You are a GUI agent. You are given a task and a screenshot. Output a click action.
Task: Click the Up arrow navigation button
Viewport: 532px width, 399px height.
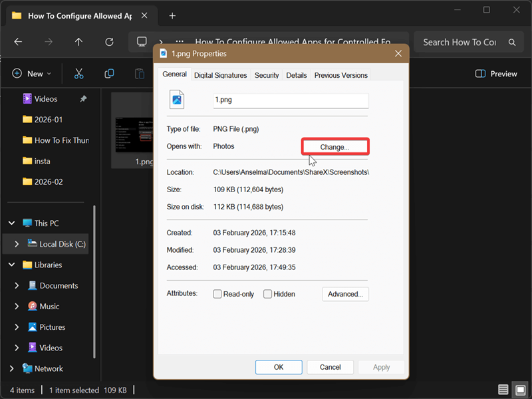(x=78, y=42)
